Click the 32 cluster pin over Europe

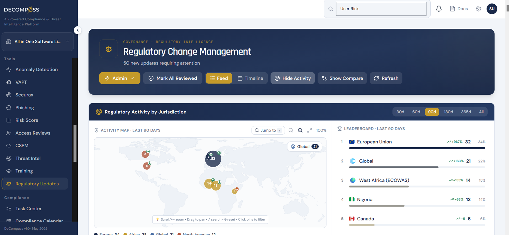click(214, 159)
